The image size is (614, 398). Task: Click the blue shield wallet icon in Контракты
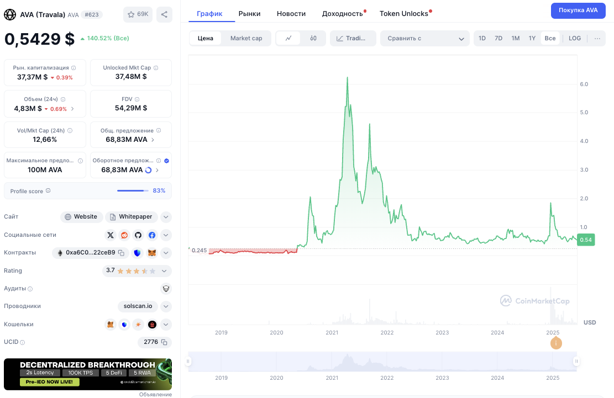tap(137, 253)
